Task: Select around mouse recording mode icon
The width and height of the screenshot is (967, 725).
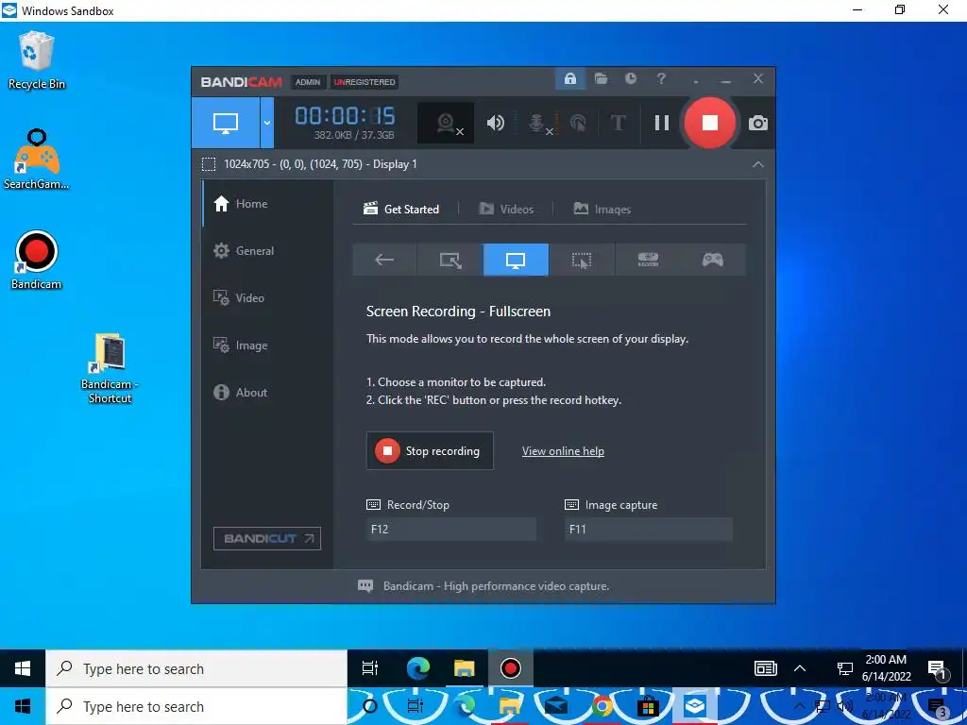Action: (x=582, y=260)
